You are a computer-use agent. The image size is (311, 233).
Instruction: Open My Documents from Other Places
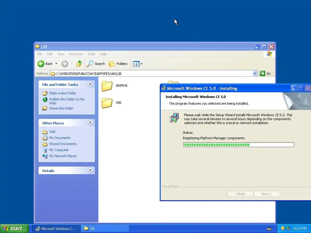click(60, 138)
